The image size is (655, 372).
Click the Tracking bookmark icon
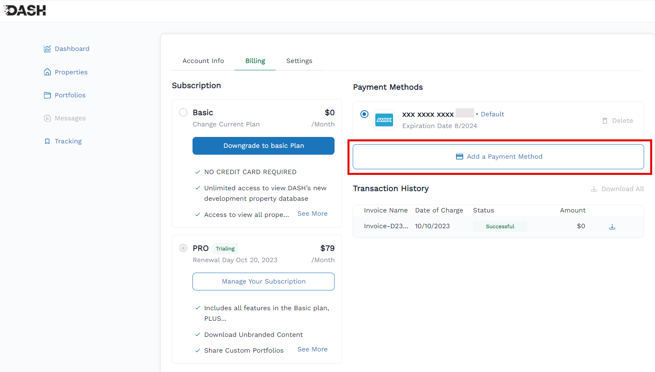coord(47,141)
